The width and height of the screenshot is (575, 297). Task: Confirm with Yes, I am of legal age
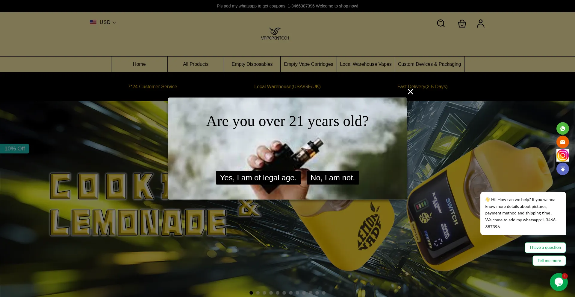coord(258,178)
